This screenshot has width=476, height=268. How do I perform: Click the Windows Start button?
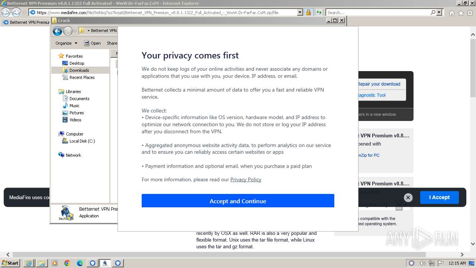[10, 263]
